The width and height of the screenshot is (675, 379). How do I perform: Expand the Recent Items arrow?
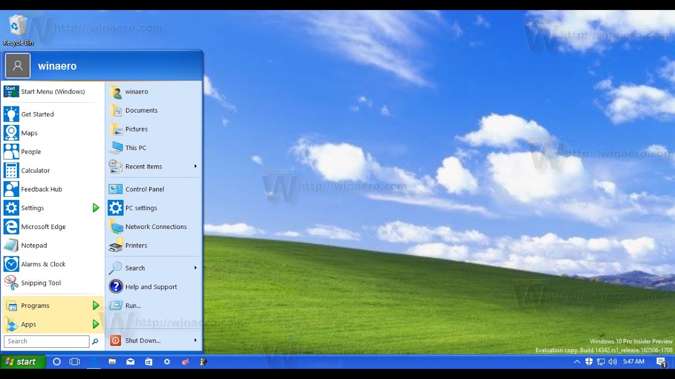coord(195,166)
